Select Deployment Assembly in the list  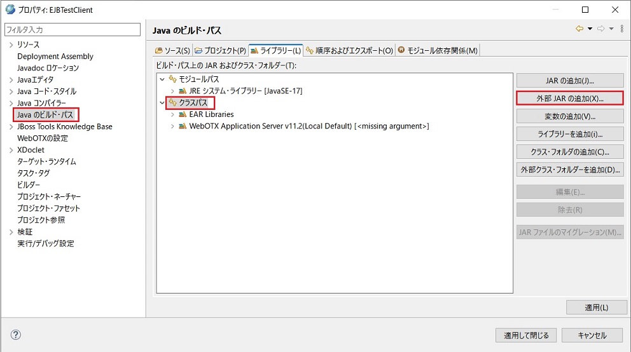point(55,57)
